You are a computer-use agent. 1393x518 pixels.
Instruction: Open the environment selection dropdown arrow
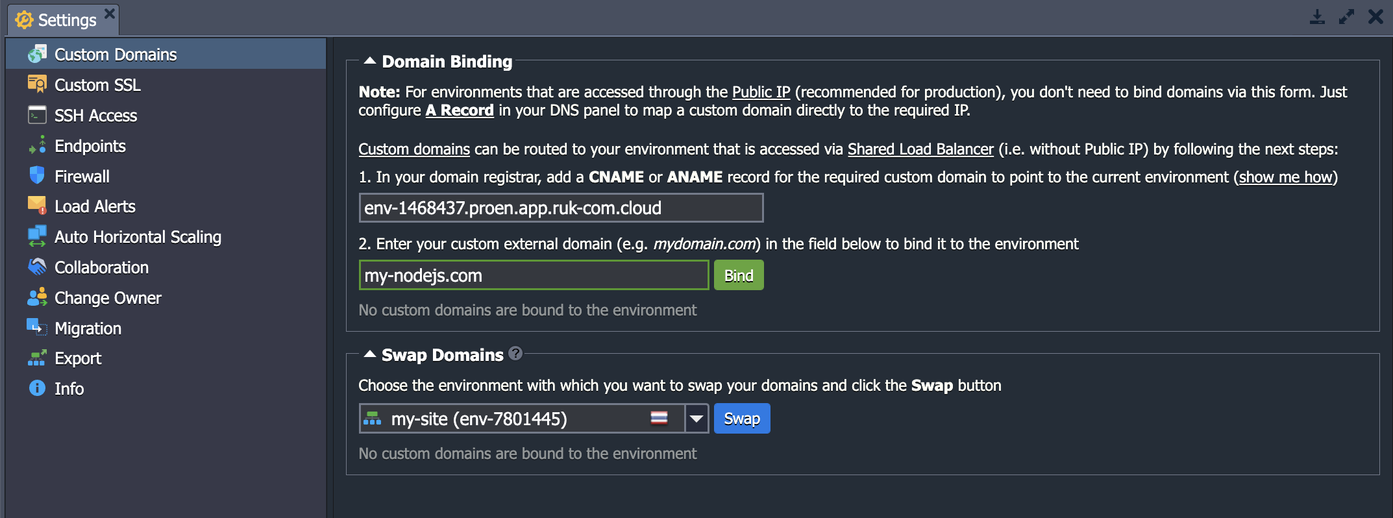(x=696, y=419)
